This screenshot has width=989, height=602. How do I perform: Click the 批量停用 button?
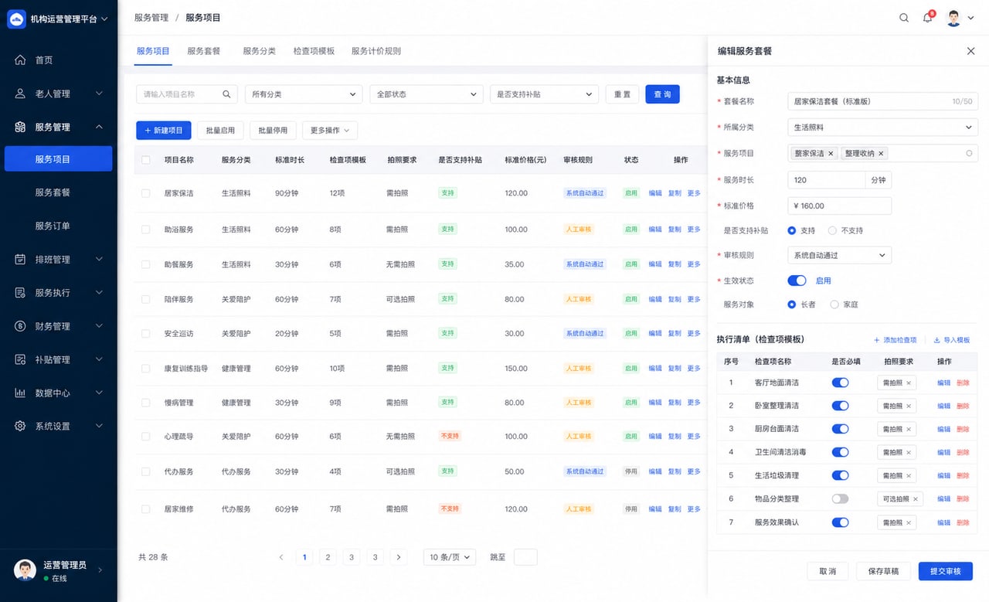(x=273, y=131)
